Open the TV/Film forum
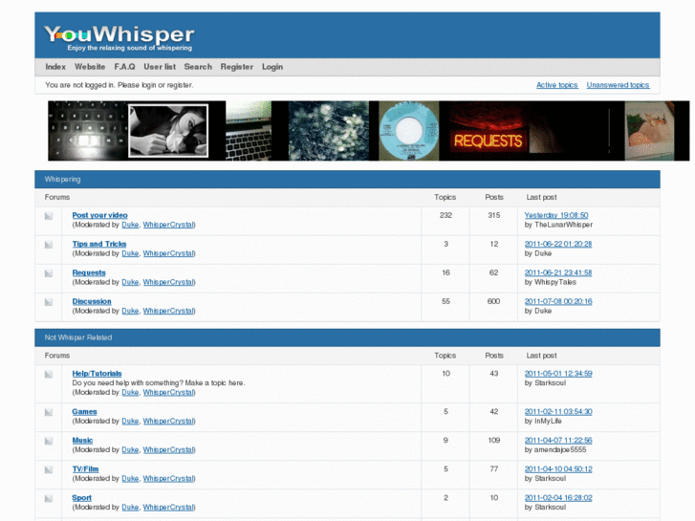The height and width of the screenshot is (521, 695). [85, 469]
